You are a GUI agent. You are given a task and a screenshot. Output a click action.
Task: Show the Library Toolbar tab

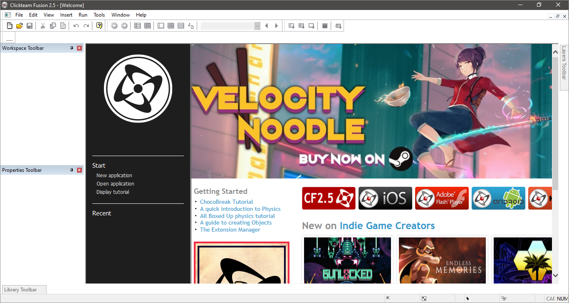[x=24, y=290]
